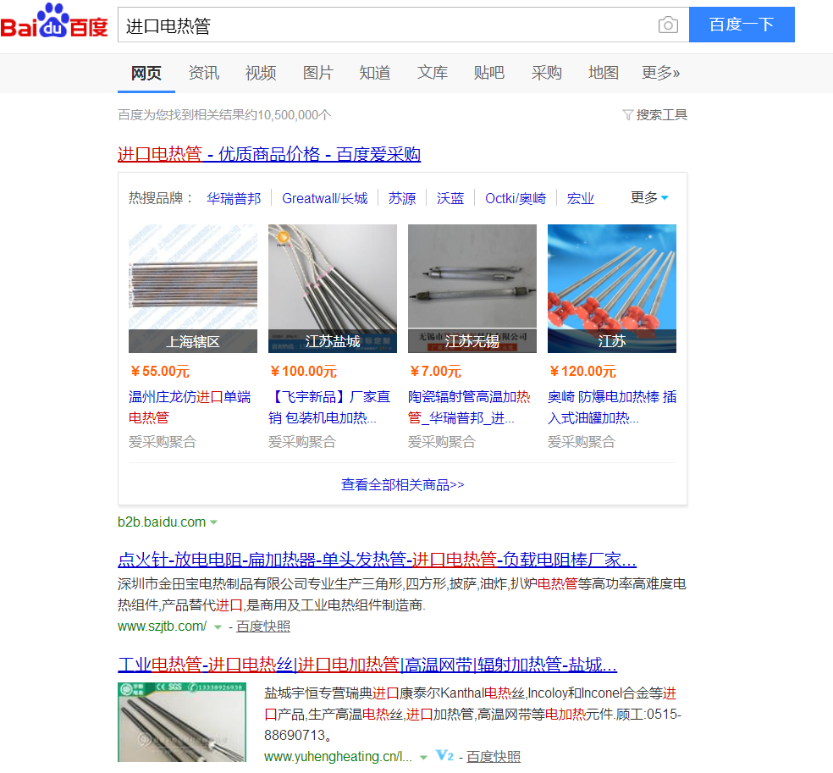Open 百度快照 for yuhengheating result
Screen dimensions: 833x773
494,756
